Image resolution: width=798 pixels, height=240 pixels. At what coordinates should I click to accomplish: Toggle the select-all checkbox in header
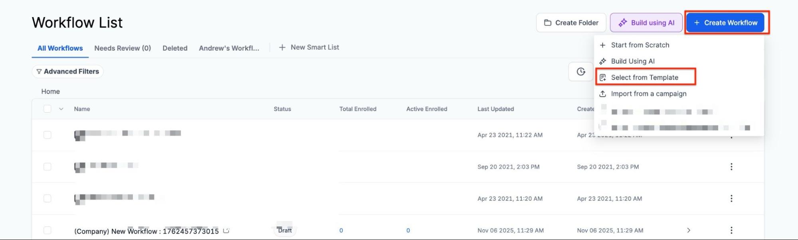(x=48, y=109)
